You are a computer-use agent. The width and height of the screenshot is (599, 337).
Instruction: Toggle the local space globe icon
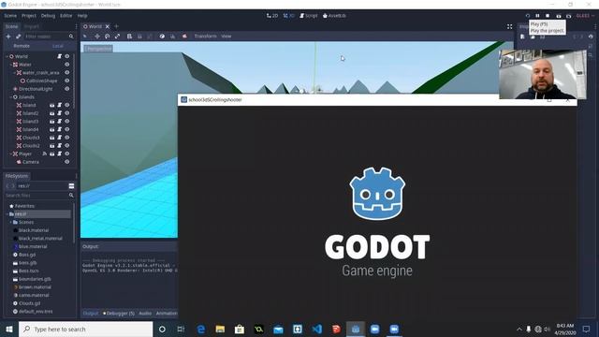[162, 37]
